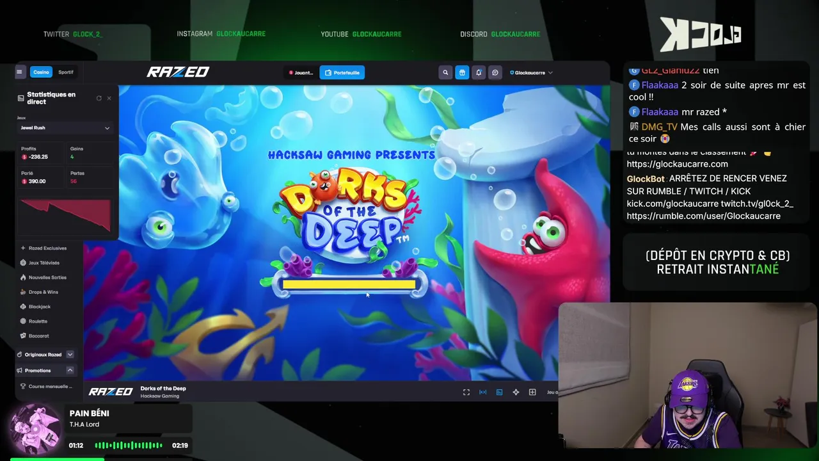Open the gift rewards icon

coord(462,73)
